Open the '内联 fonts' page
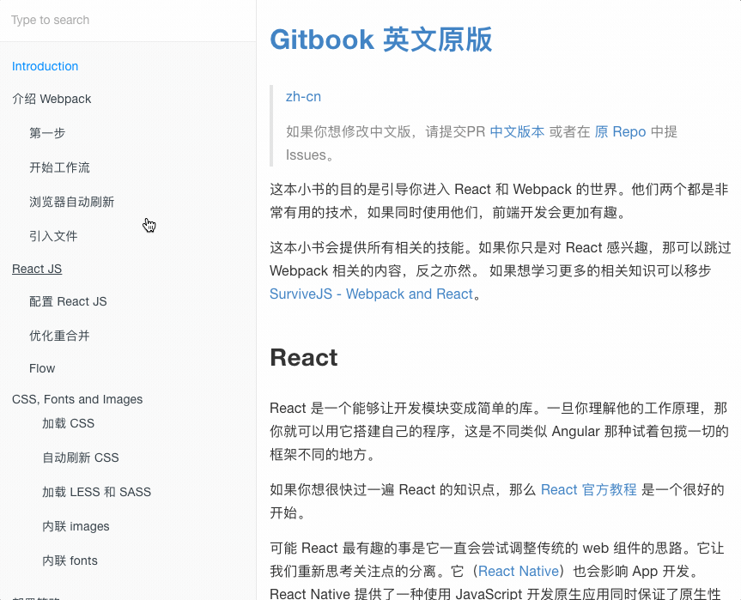The height and width of the screenshot is (600, 741). (70, 561)
